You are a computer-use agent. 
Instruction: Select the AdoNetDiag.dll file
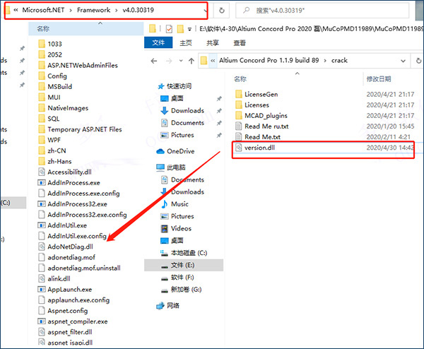66,247
